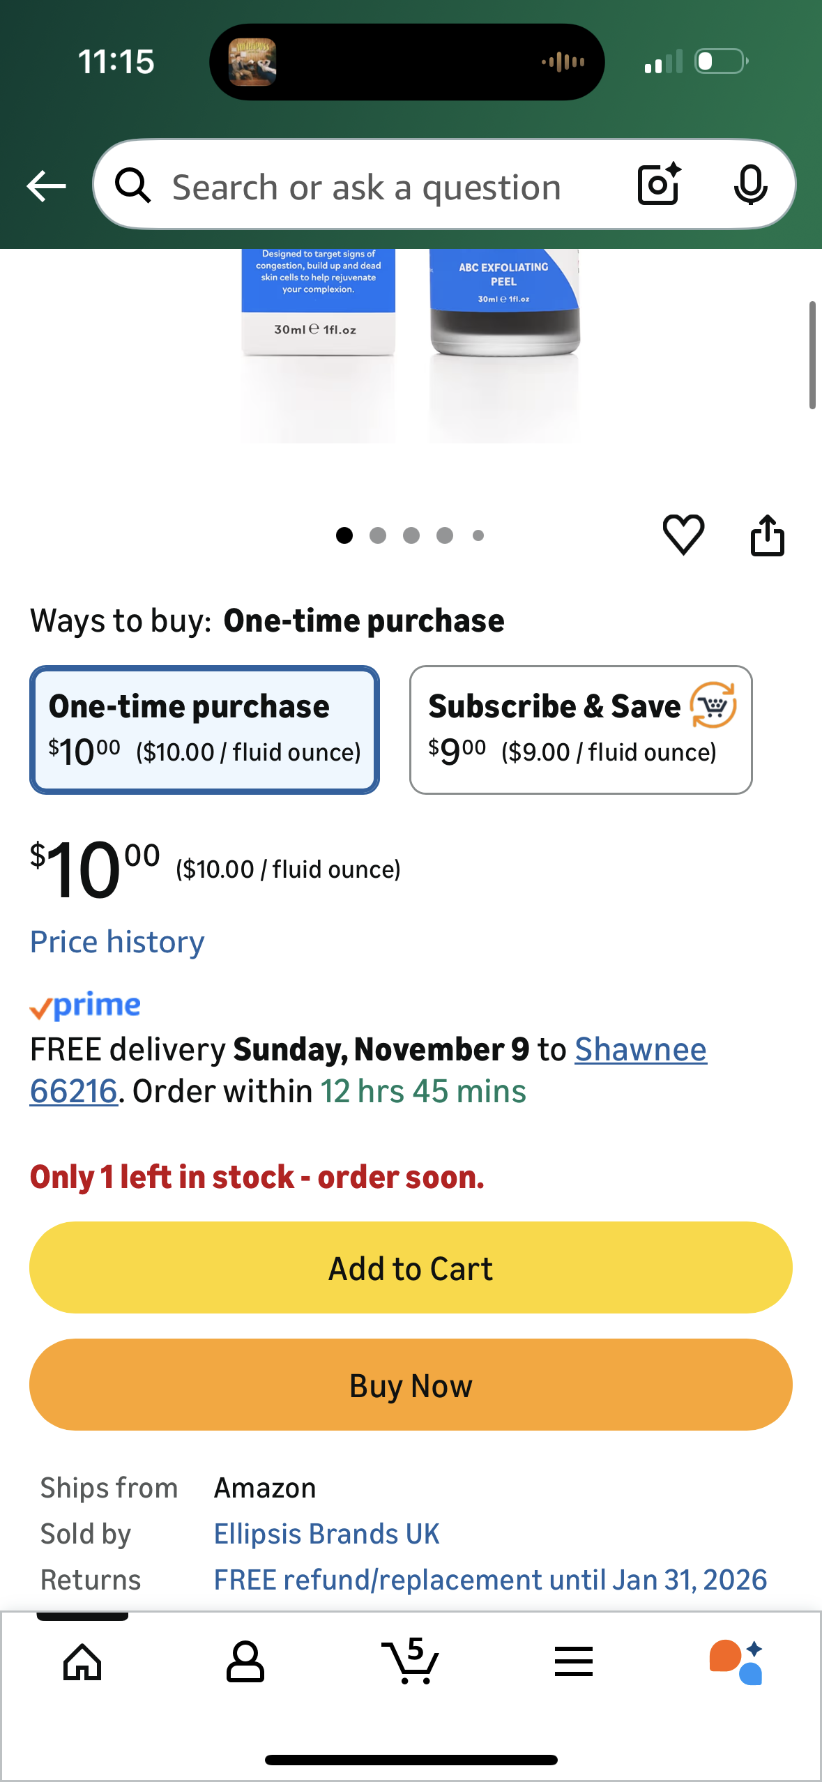The image size is (822, 1782).
Task: Tap the back arrow icon
Action: [46, 187]
